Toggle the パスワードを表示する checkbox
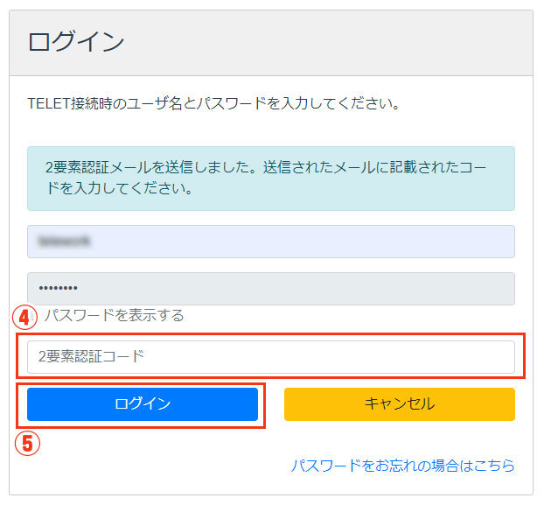Screen dimensions: 544x505 (x=33, y=316)
